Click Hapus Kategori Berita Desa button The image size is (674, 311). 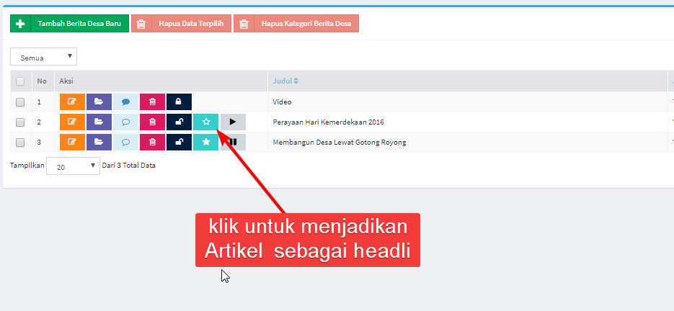[x=296, y=24]
